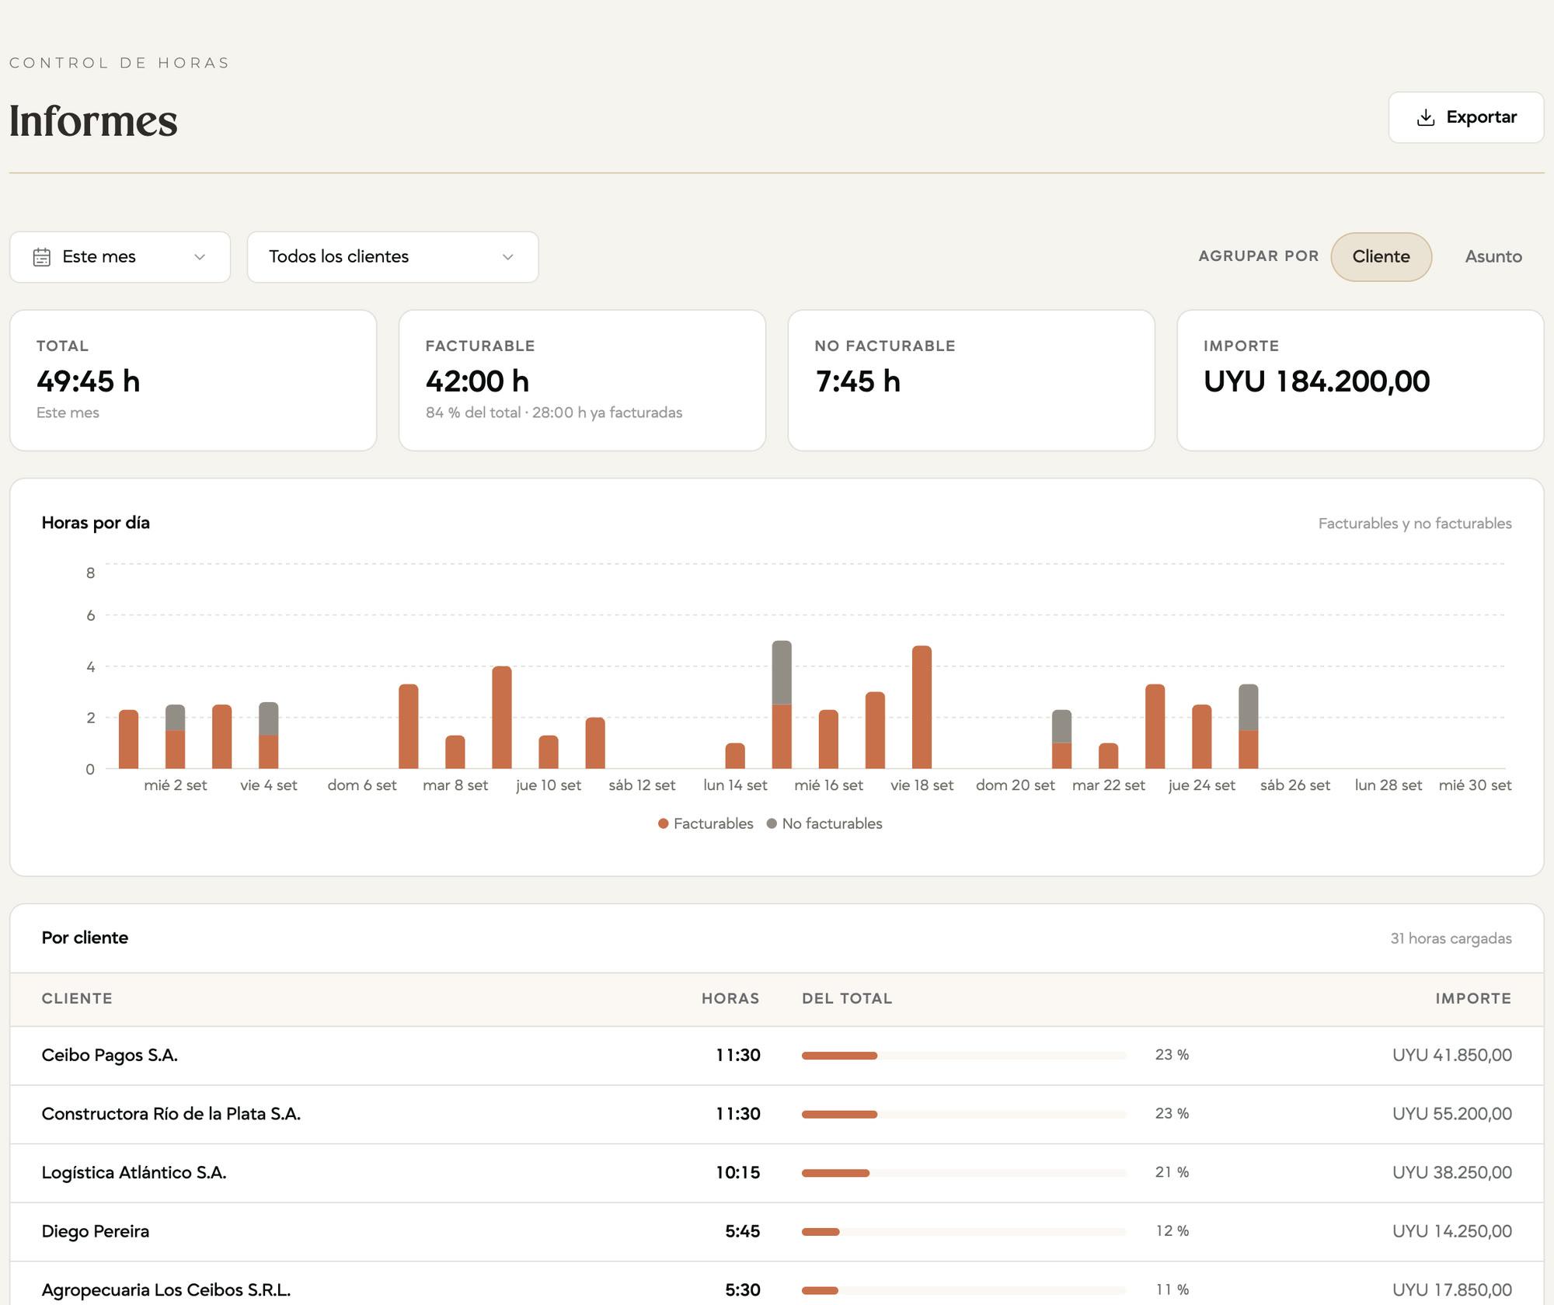The width and height of the screenshot is (1554, 1305).
Task: Toggle the Facturables legend marker
Action: 663,823
